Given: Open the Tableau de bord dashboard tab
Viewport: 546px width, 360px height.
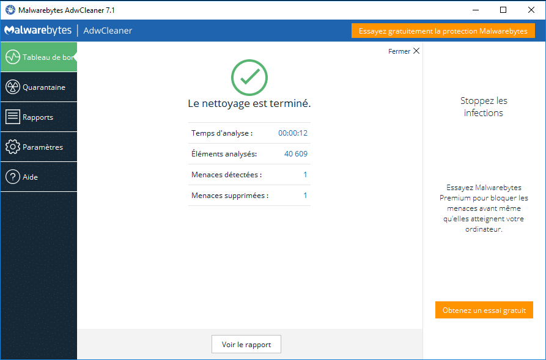Looking at the screenshot, I should (39, 57).
